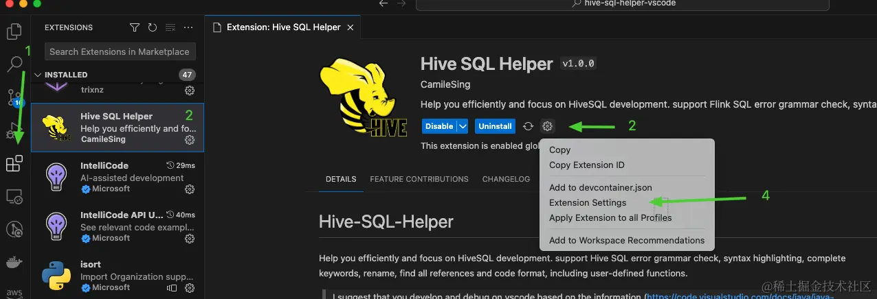Viewport: 877px width, 299px height.
Task: Click the Hive-SQL-Helper readme heading
Action: pos(386,222)
